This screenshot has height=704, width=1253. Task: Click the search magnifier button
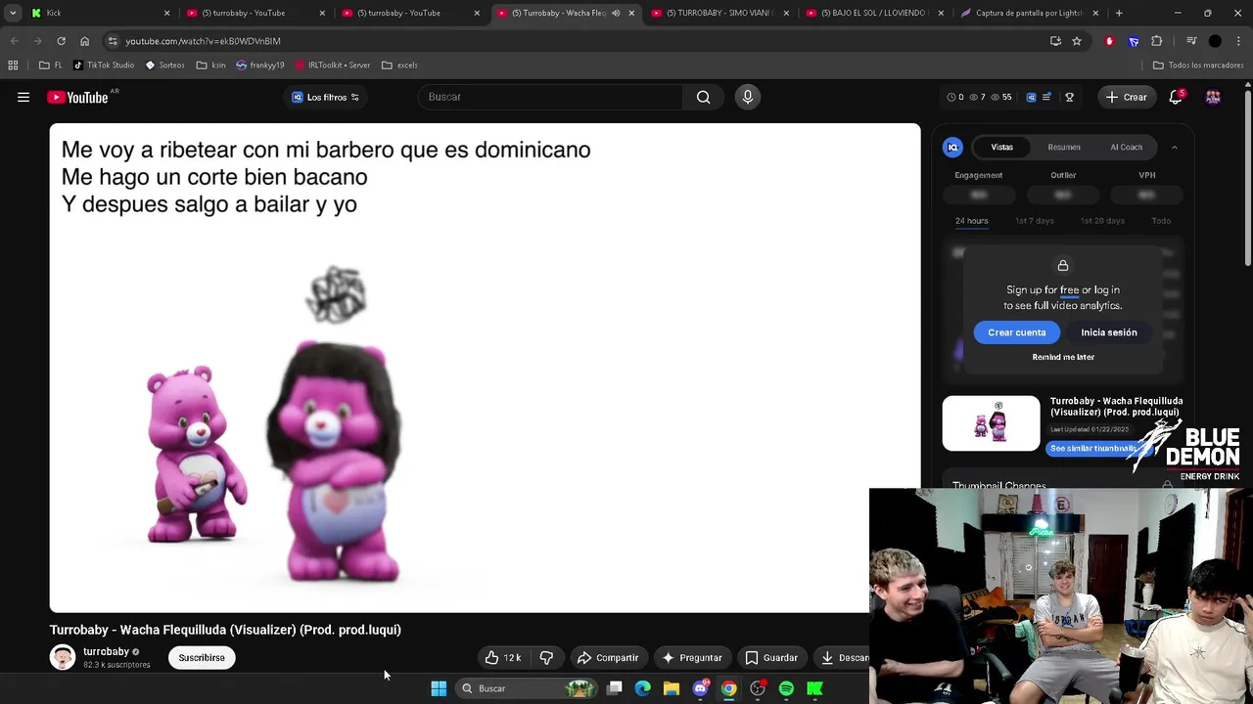703,97
